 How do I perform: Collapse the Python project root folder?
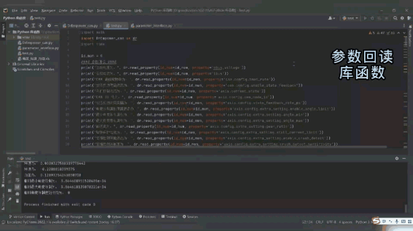coord(10,32)
